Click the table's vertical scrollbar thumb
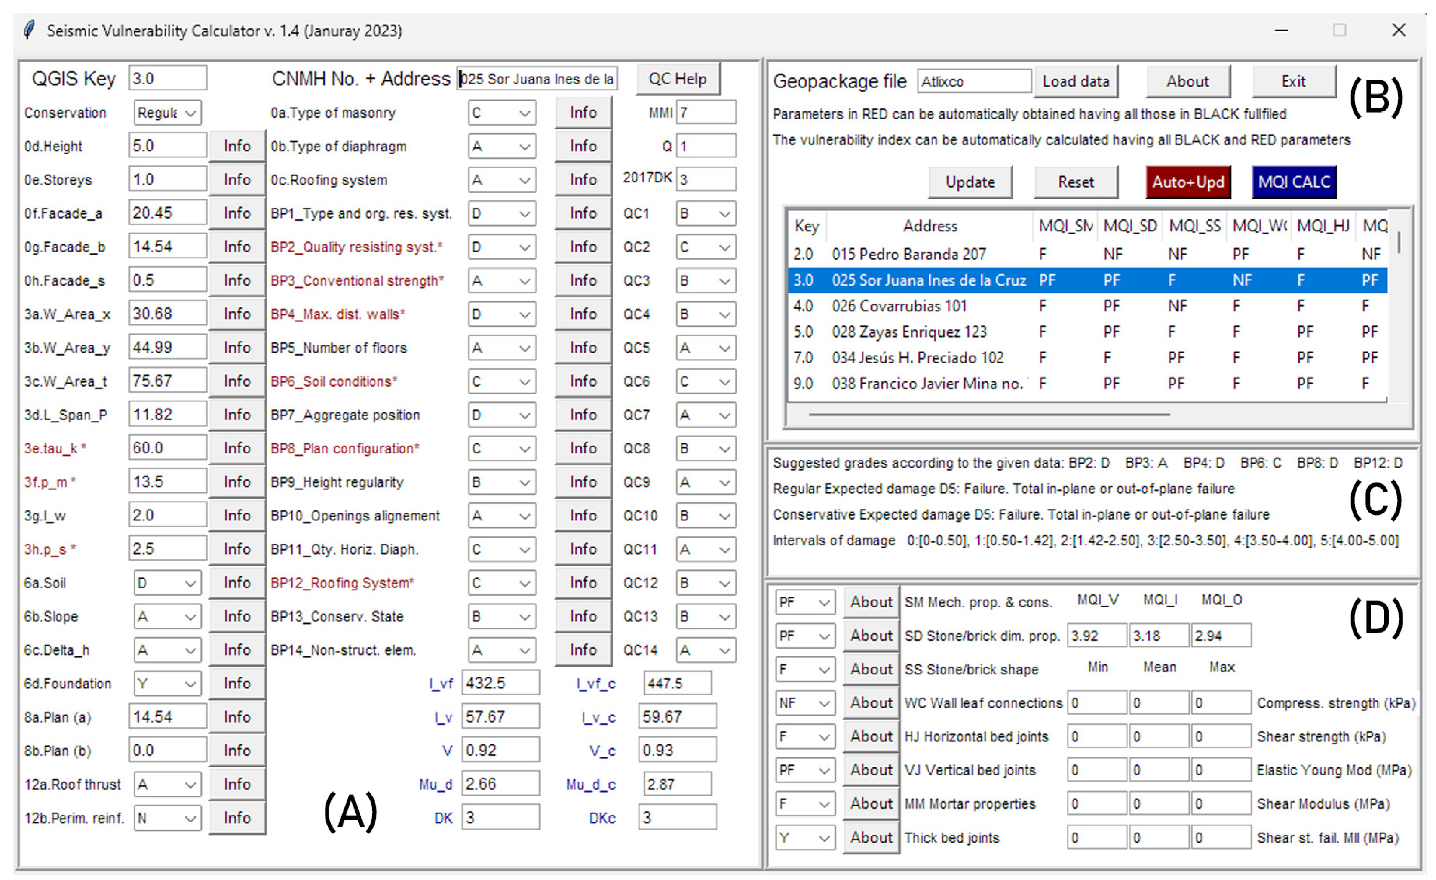 pos(1399,242)
